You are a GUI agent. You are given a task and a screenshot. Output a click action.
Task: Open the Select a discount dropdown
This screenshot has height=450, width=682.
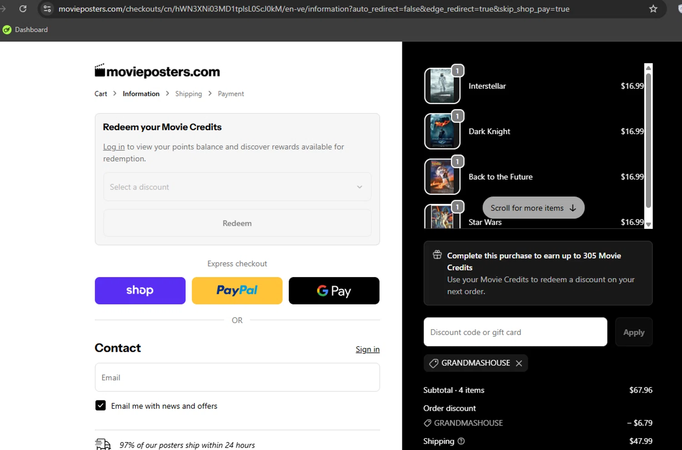(237, 187)
